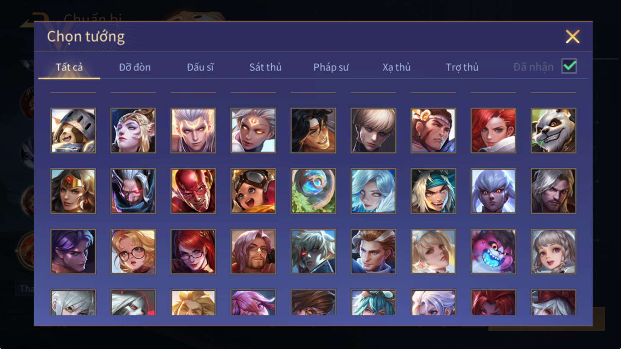
Task: Pick the red-haired hero with glasses
Action: 193,251
